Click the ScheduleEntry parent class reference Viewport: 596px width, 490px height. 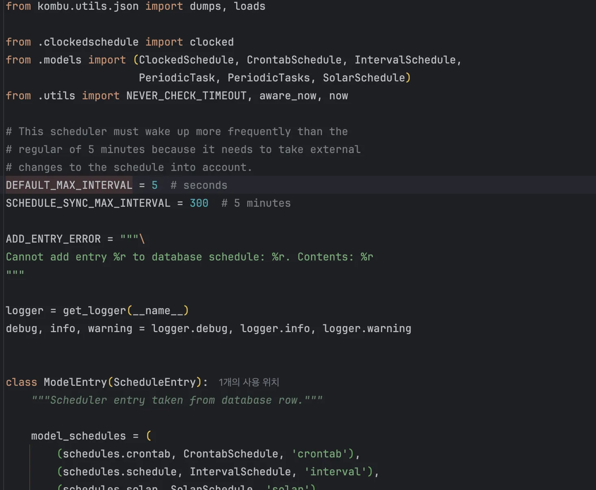(x=155, y=382)
